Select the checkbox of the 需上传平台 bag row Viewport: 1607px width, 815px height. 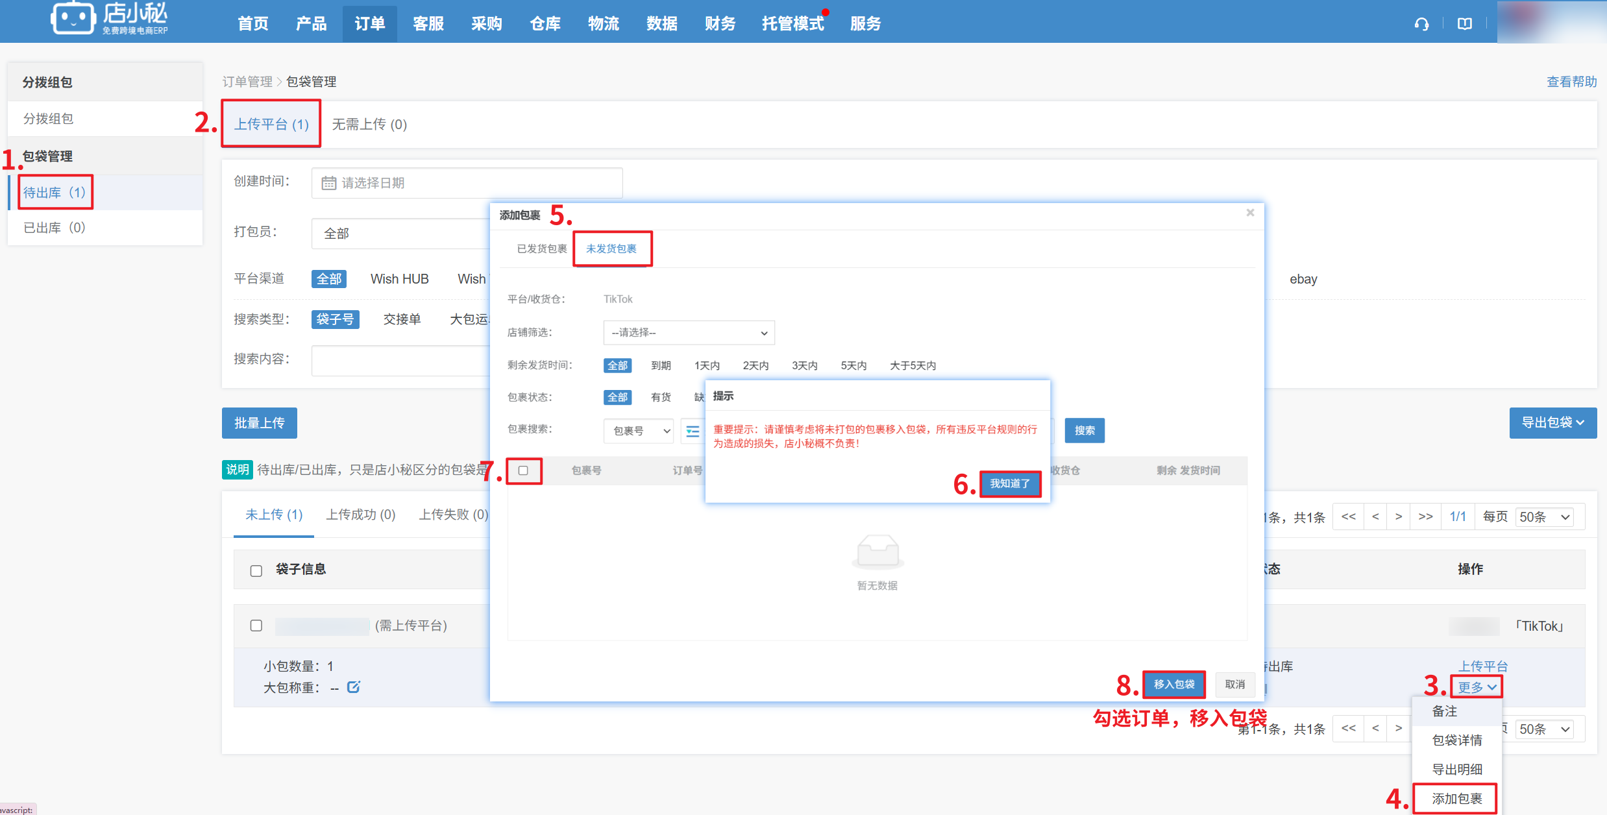[256, 626]
